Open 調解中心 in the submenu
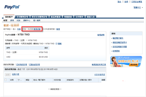 [x=27, y=21]
